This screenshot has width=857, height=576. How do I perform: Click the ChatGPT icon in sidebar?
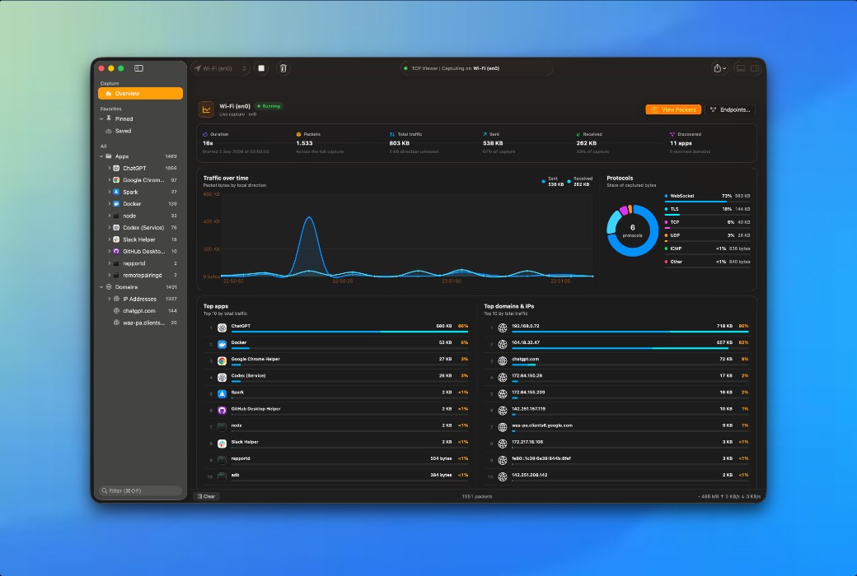point(116,168)
